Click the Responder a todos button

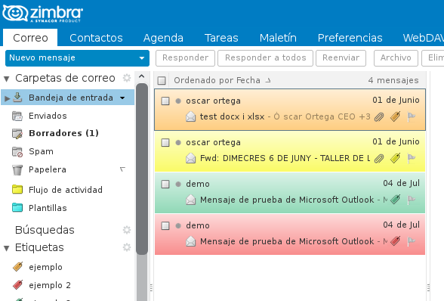tap(265, 58)
